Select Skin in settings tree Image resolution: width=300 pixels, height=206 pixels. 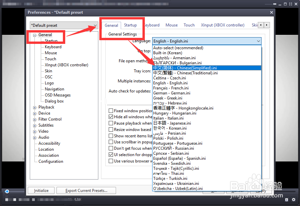coord(48,71)
